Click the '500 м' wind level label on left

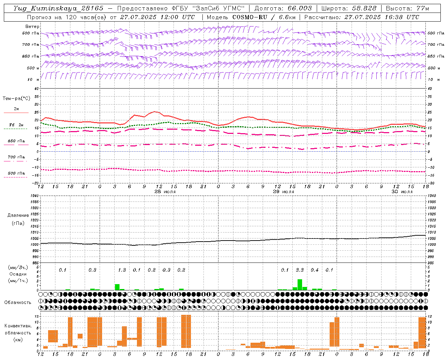[33, 68]
